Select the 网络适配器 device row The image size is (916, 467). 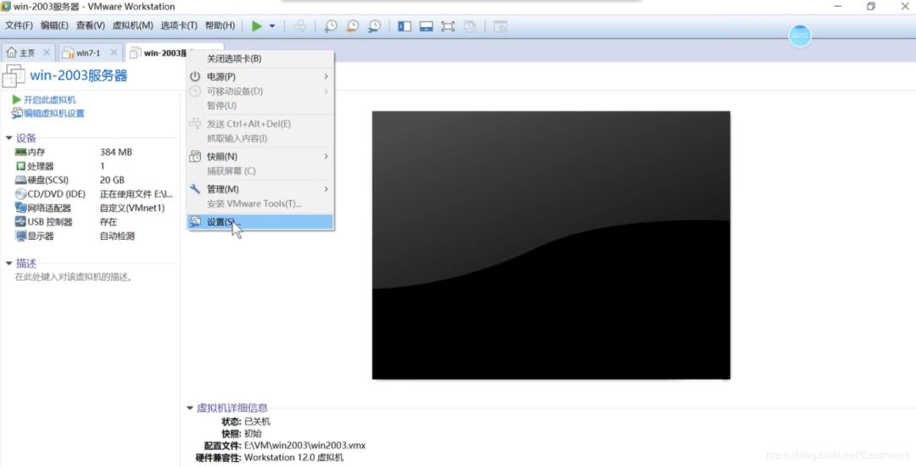tap(93, 208)
